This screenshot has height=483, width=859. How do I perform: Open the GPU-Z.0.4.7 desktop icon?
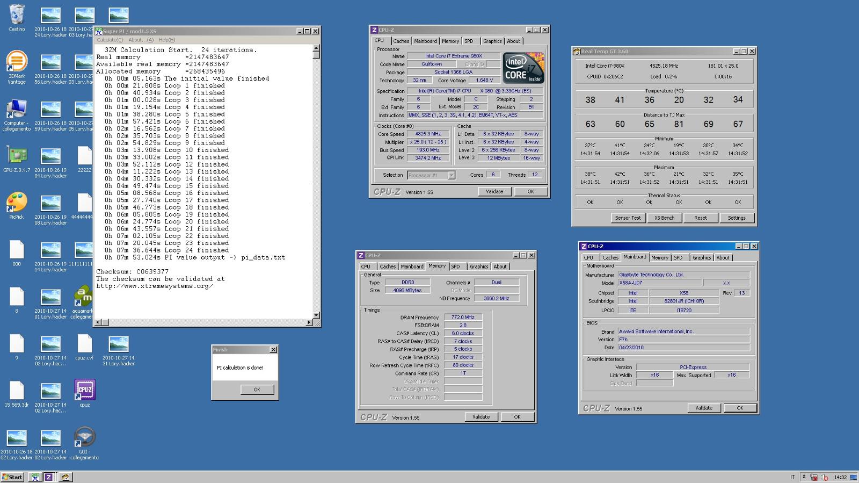coord(17,159)
